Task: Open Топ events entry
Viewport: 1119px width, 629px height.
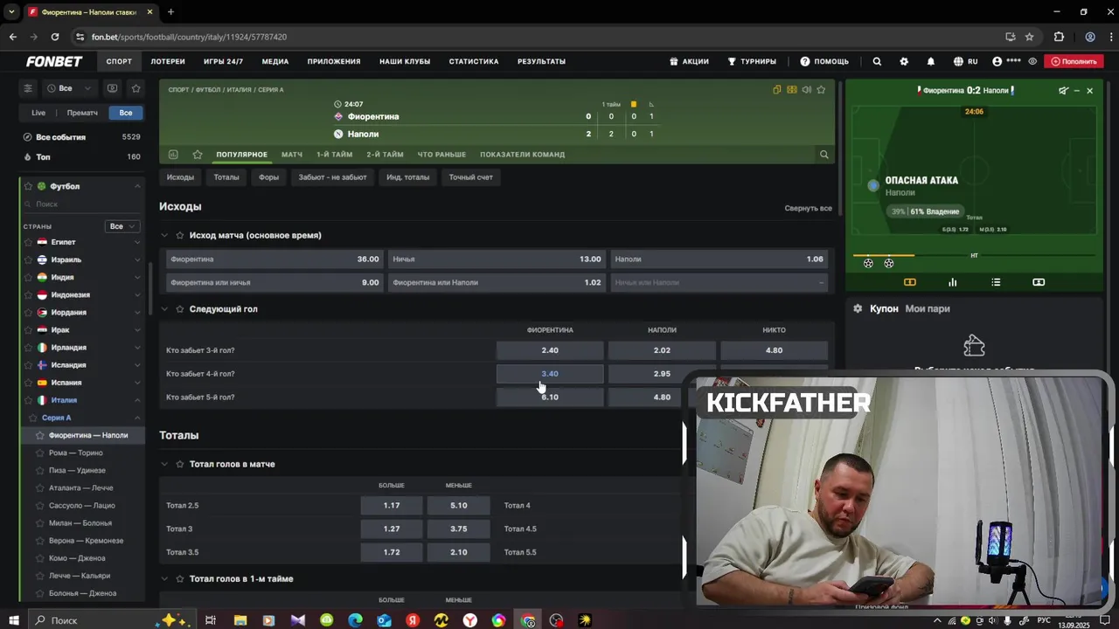Action: pyautogui.click(x=81, y=156)
